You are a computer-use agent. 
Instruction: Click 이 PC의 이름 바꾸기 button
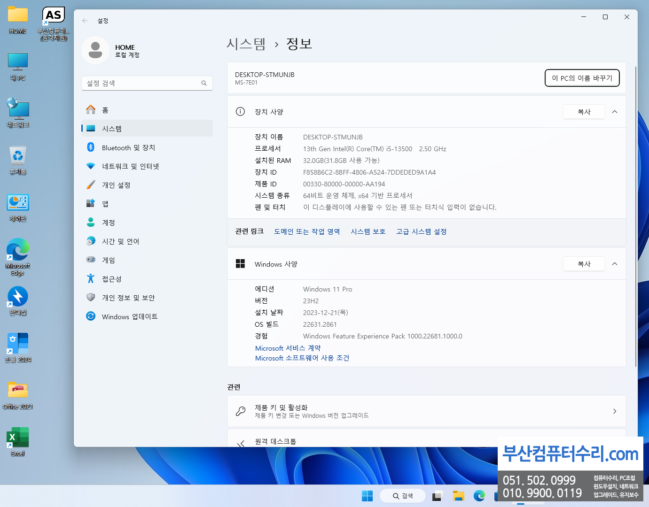click(582, 78)
